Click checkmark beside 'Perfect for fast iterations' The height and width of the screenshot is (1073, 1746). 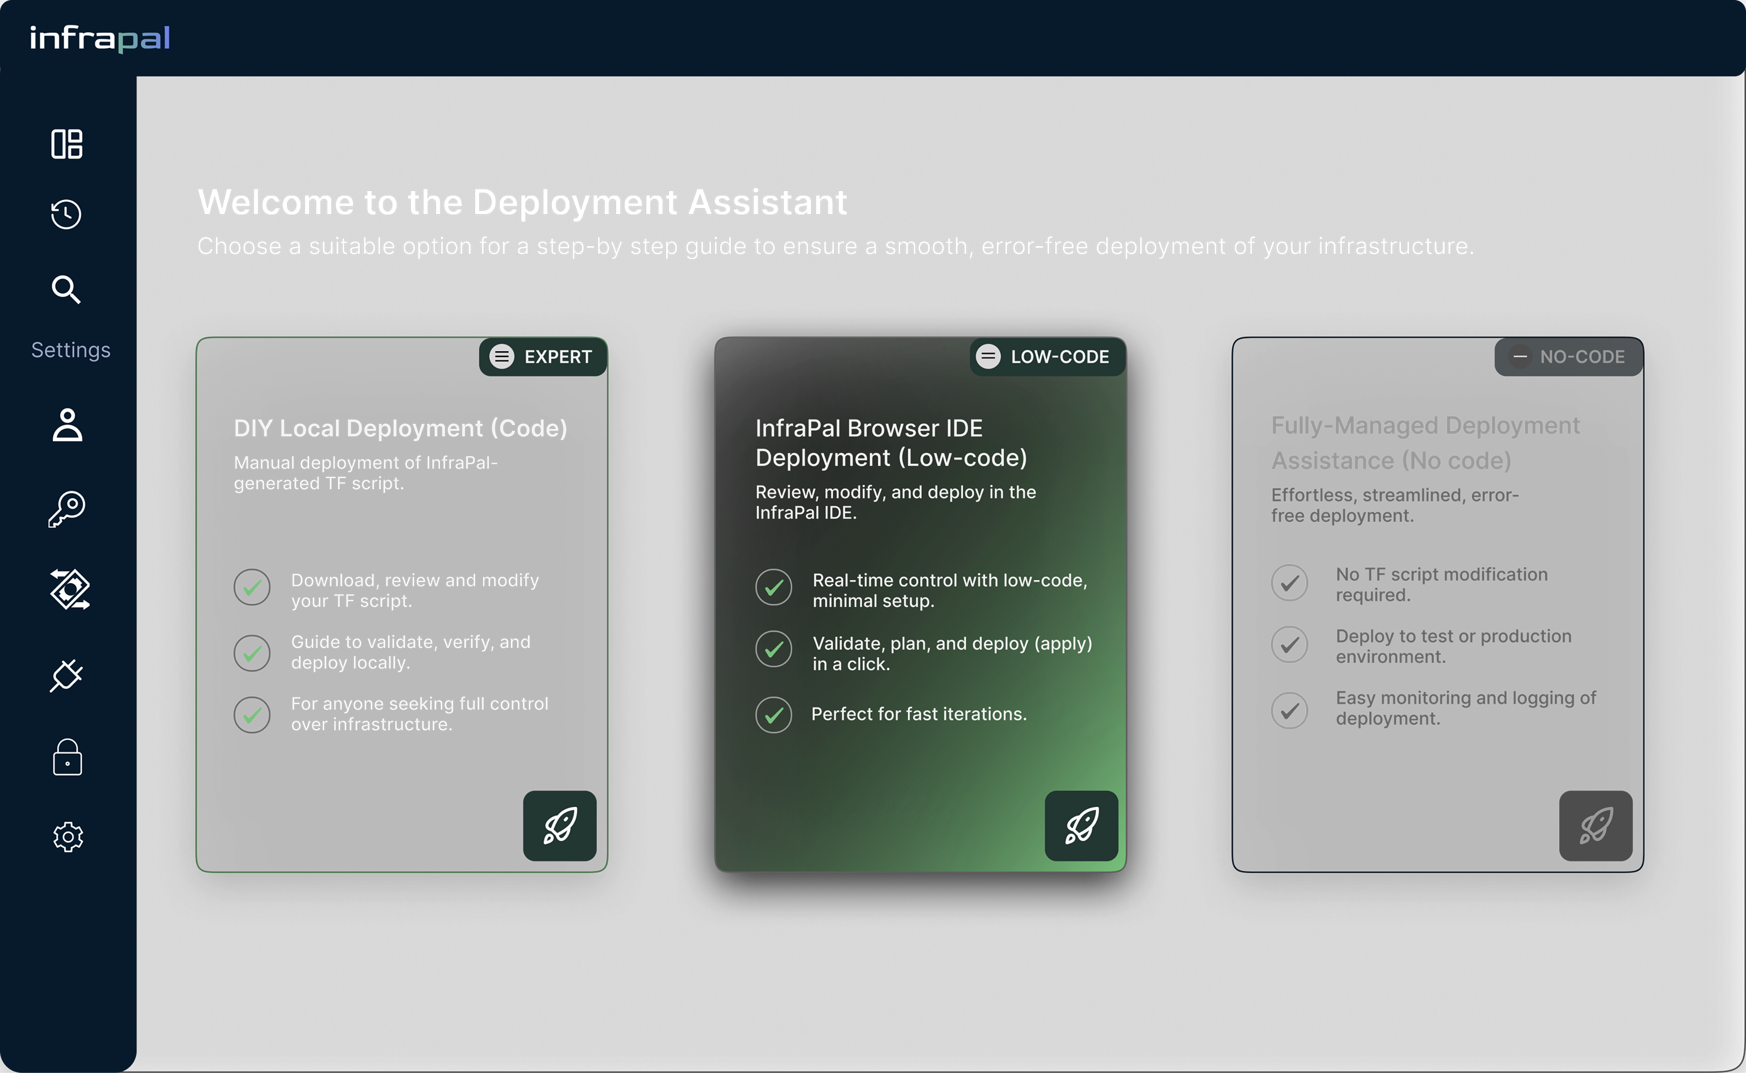(774, 714)
